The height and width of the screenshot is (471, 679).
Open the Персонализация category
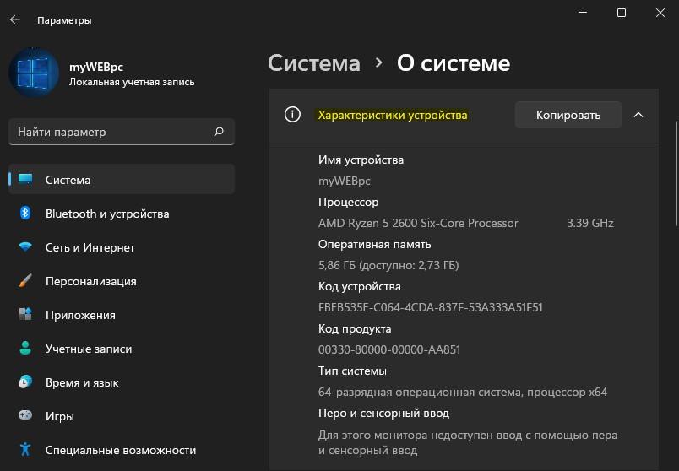pos(122,281)
